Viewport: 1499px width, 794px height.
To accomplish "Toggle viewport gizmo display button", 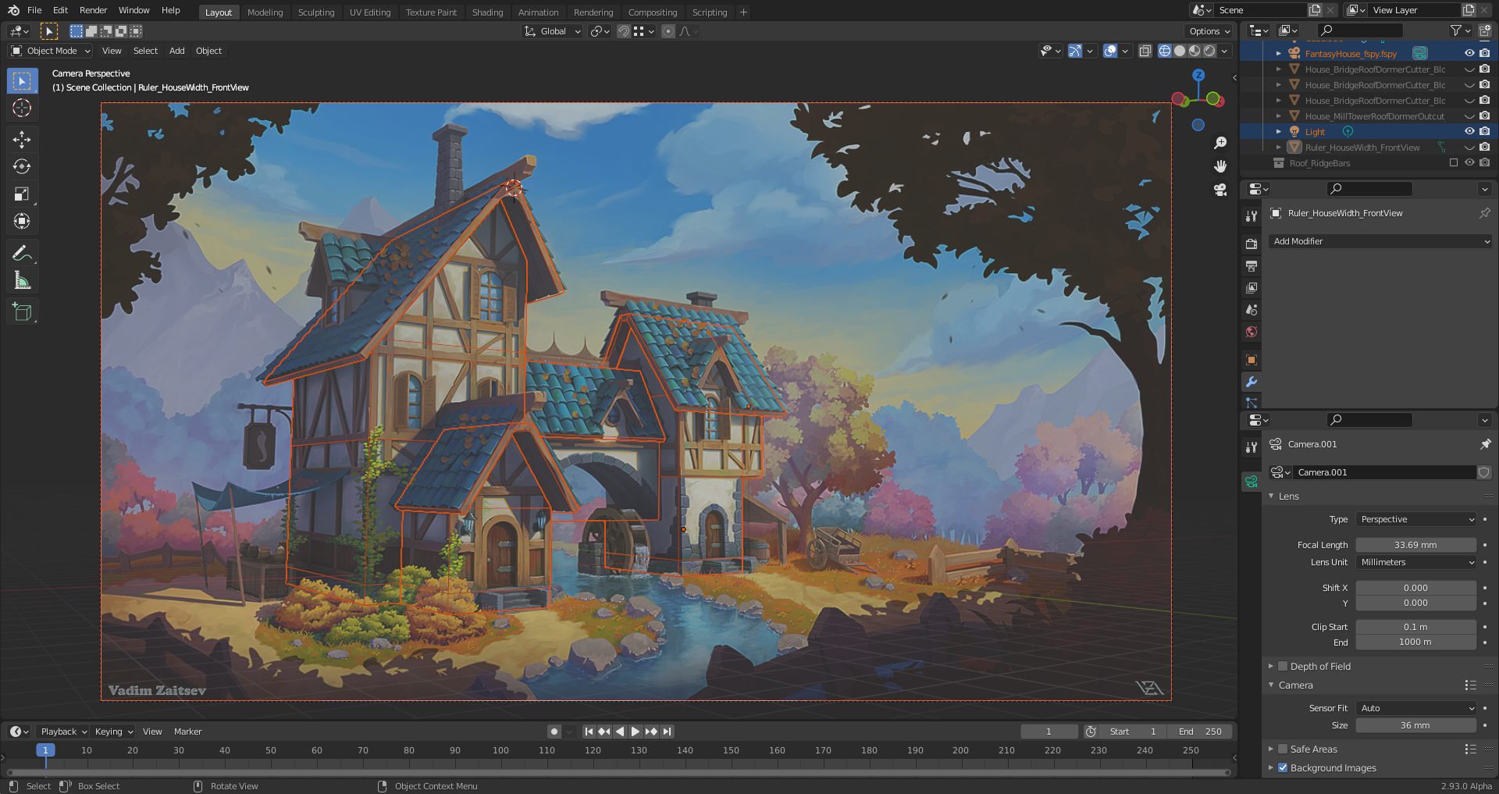I will pyautogui.click(x=1075, y=51).
